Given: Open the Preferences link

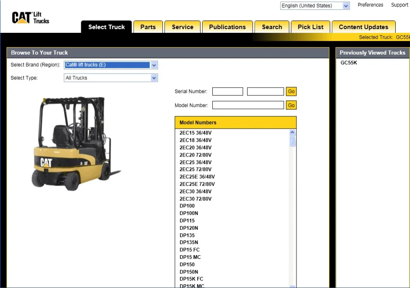Looking at the screenshot, I should pyautogui.click(x=370, y=5).
